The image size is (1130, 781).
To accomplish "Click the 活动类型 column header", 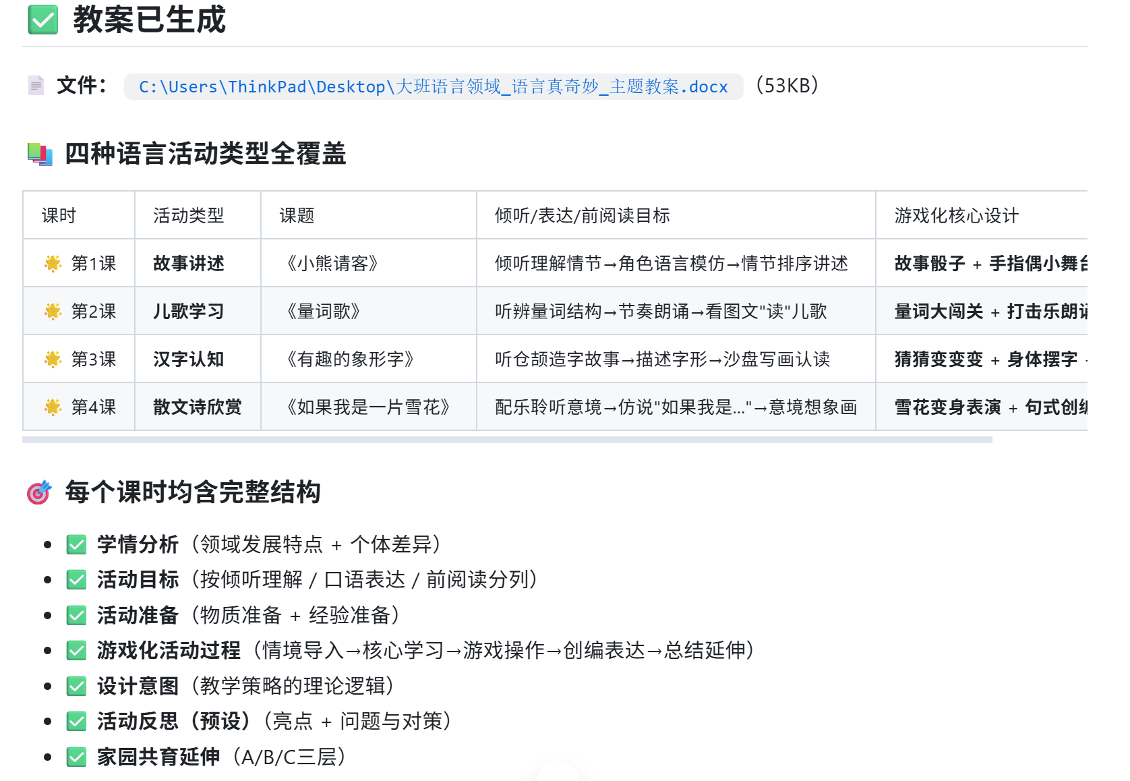I will tap(198, 215).
